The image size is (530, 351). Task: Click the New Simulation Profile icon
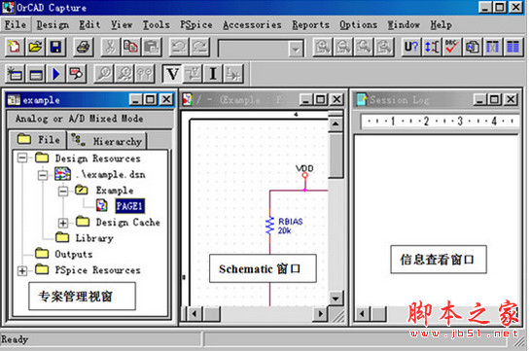click(x=15, y=74)
